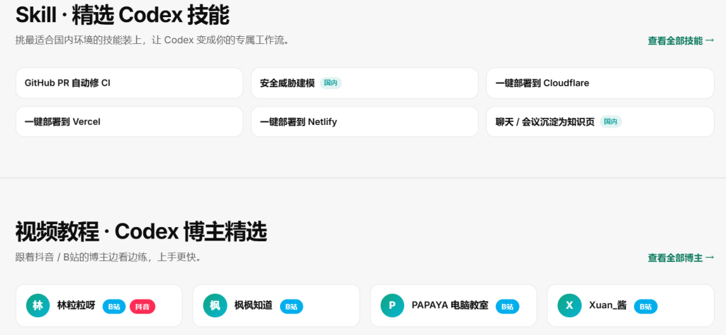Click the 视频教程 · Codex 博主精选 heading
This screenshot has height=335, width=726.
(141, 231)
